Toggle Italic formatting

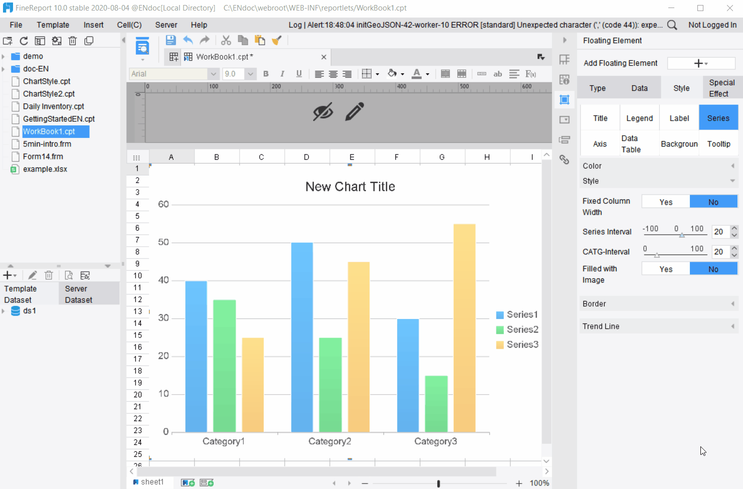coord(282,74)
